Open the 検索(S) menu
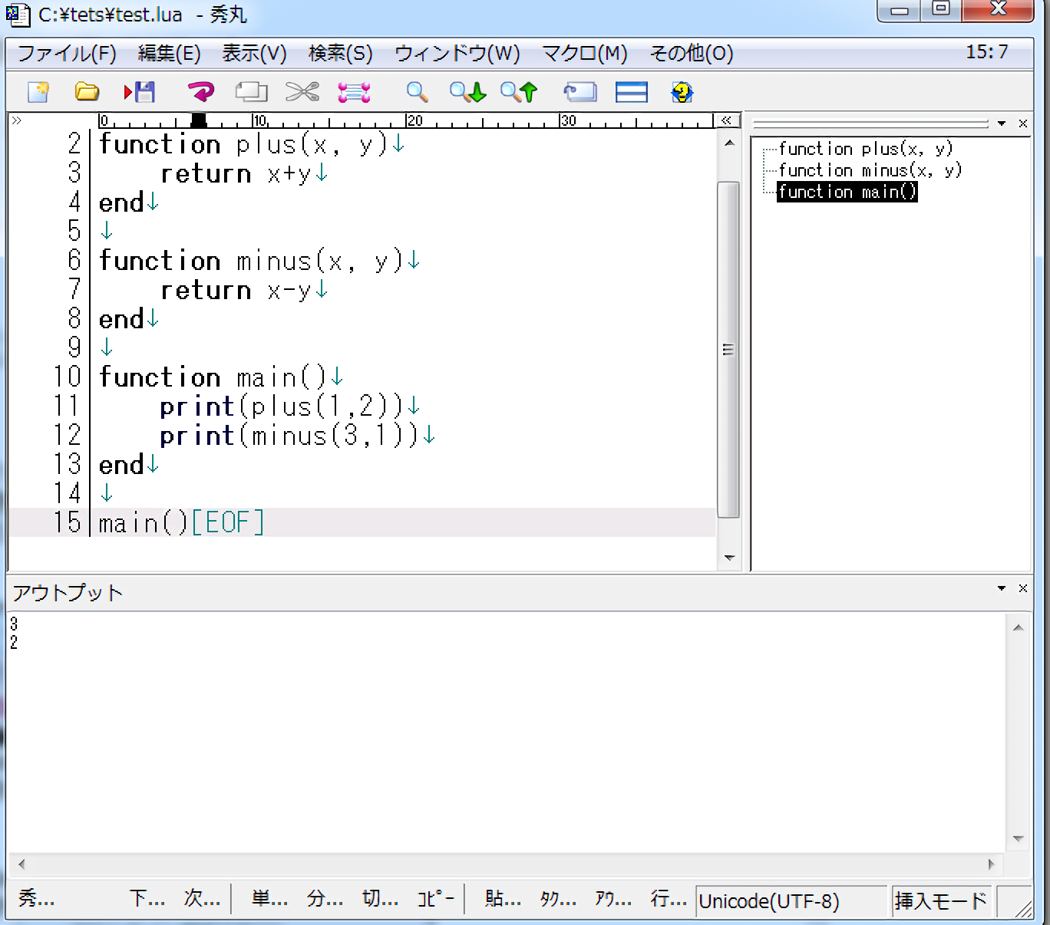This screenshot has width=1050, height=925. [x=340, y=53]
